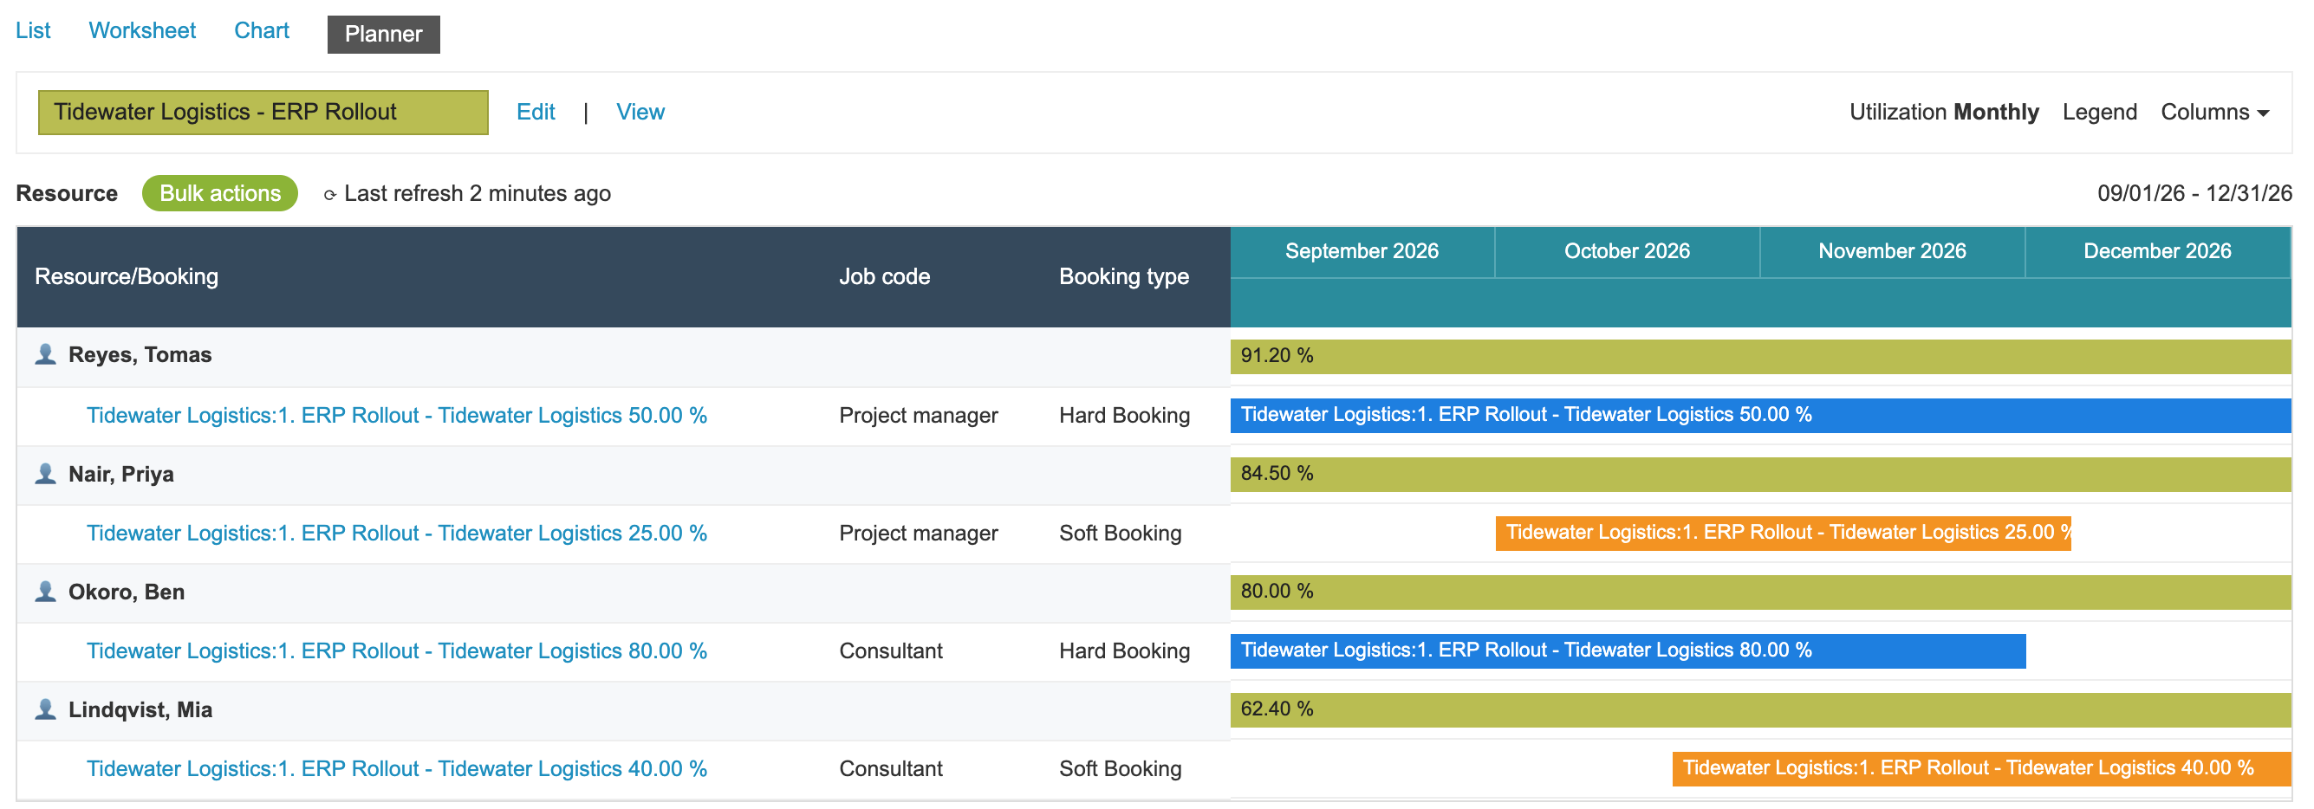Click Lindqvist's 62.40 % utilization bar
Viewport: 2314px width, 809px height.
[x=1761, y=709]
